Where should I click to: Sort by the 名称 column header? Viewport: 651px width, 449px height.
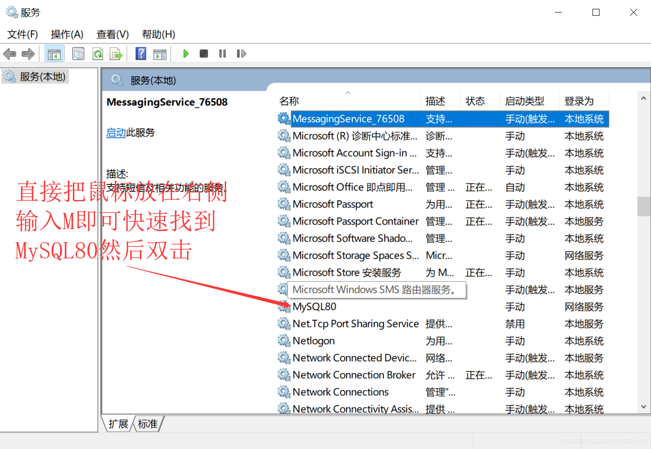pyautogui.click(x=348, y=101)
